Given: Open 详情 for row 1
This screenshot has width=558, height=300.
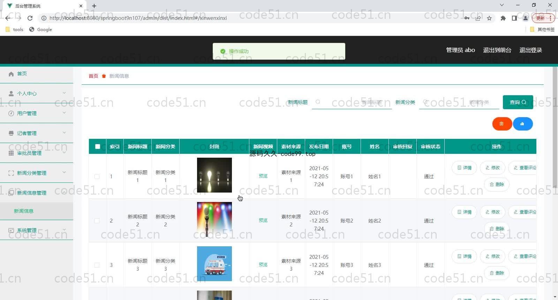Looking at the screenshot, I should [464, 168].
